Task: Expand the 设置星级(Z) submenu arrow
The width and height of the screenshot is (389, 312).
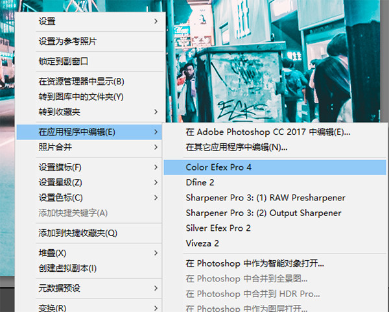Action: click(156, 182)
